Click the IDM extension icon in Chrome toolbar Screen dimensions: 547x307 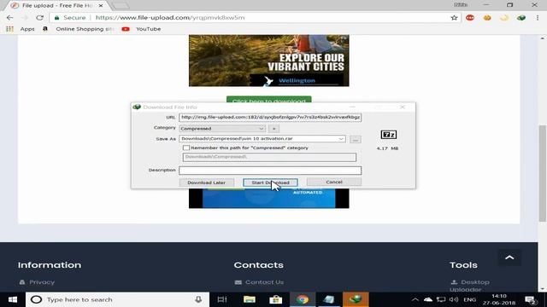click(521, 17)
